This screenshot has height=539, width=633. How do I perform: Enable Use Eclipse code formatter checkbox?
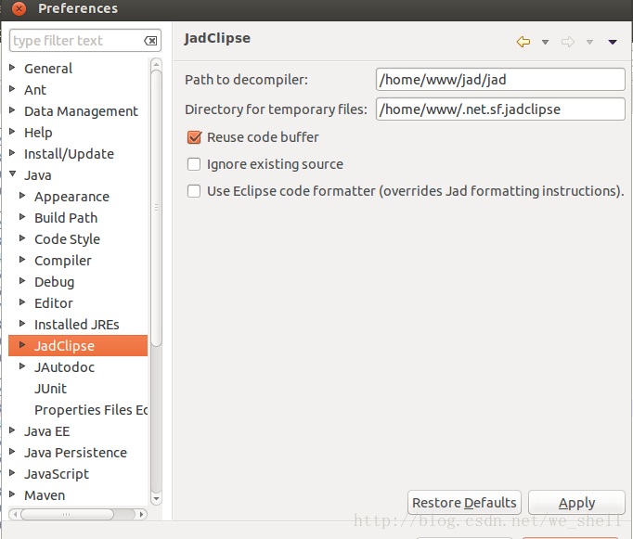coord(194,191)
